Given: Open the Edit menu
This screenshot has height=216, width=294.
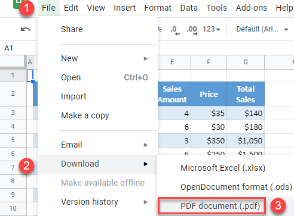Looking at the screenshot, I should click(x=71, y=8).
